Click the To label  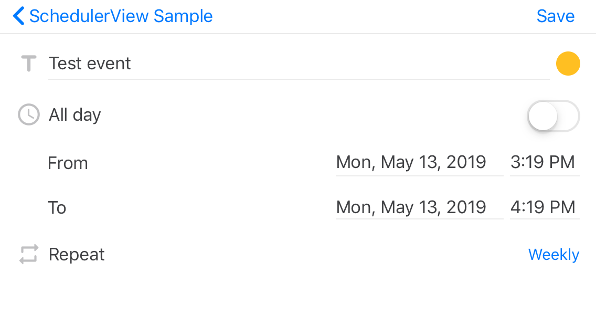[57, 208]
